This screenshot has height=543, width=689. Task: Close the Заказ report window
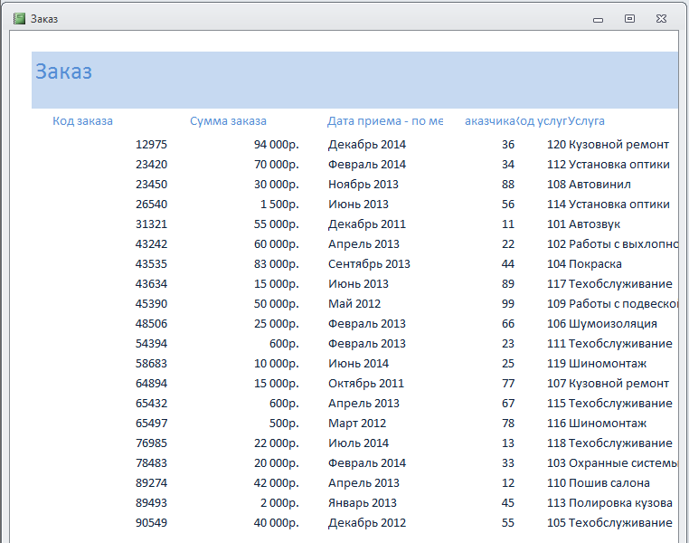coord(661,18)
